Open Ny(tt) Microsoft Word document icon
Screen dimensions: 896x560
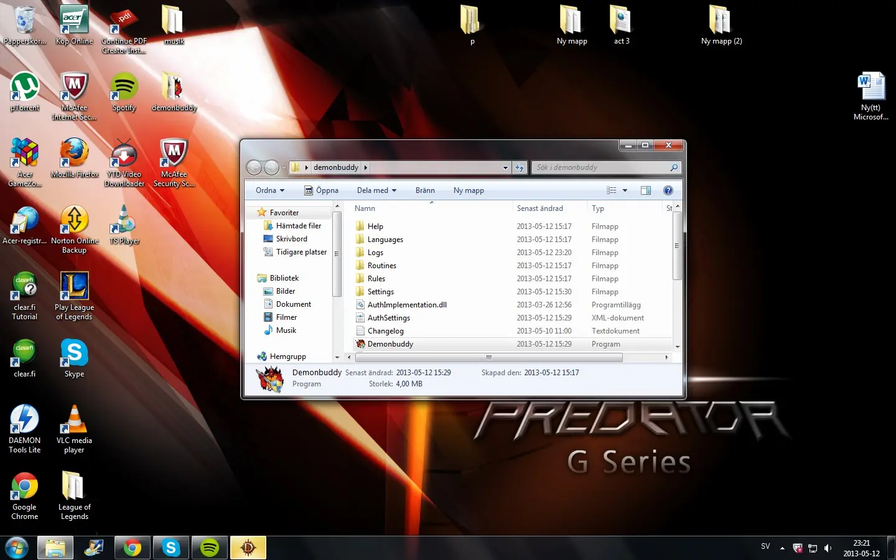point(870,96)
